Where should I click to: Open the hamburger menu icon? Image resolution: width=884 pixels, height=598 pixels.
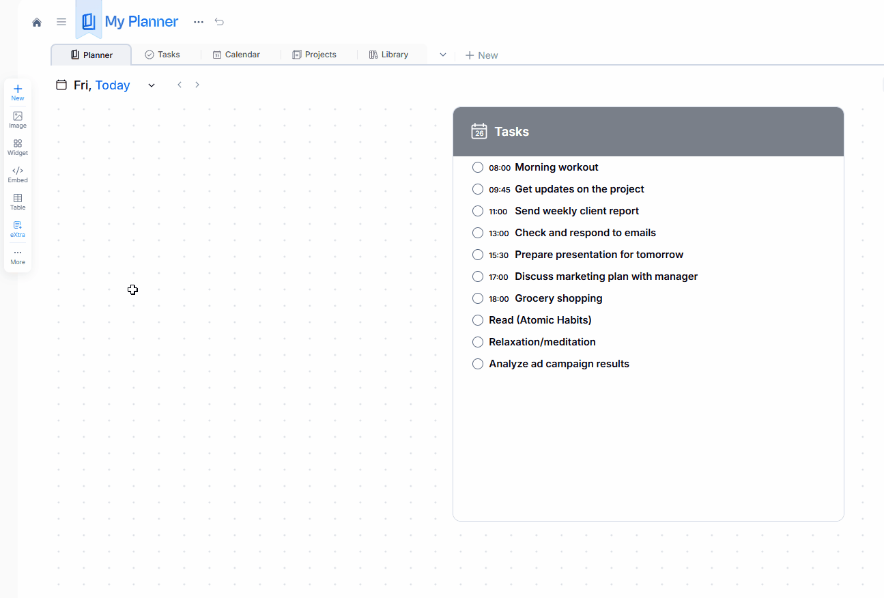pyautogui.click(x=61, y=23)
